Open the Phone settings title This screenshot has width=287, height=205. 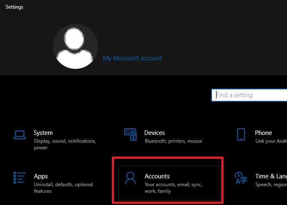point(263,133)
